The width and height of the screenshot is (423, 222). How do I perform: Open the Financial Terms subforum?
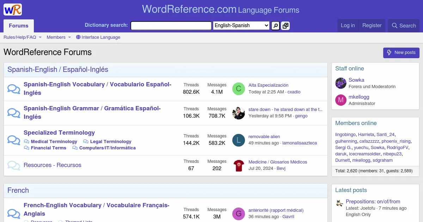(49, 148)
